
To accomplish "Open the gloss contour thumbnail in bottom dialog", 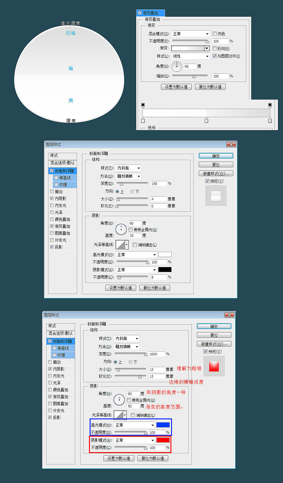I will 120,415.
